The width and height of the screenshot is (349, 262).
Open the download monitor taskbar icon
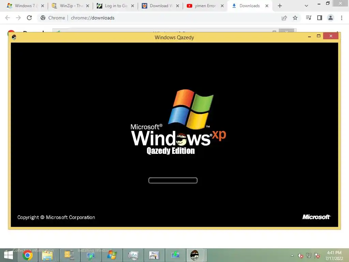pyautogui.click(x=176, y=255)
